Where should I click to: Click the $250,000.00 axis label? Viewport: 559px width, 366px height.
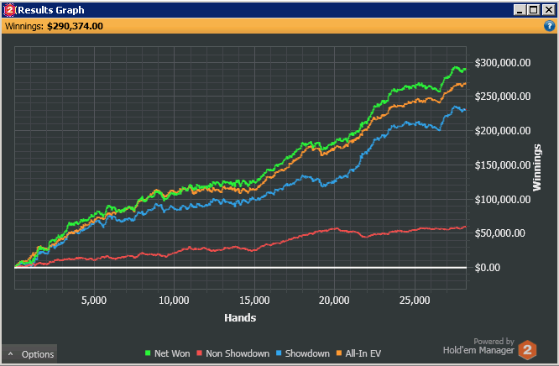point(503,97)
